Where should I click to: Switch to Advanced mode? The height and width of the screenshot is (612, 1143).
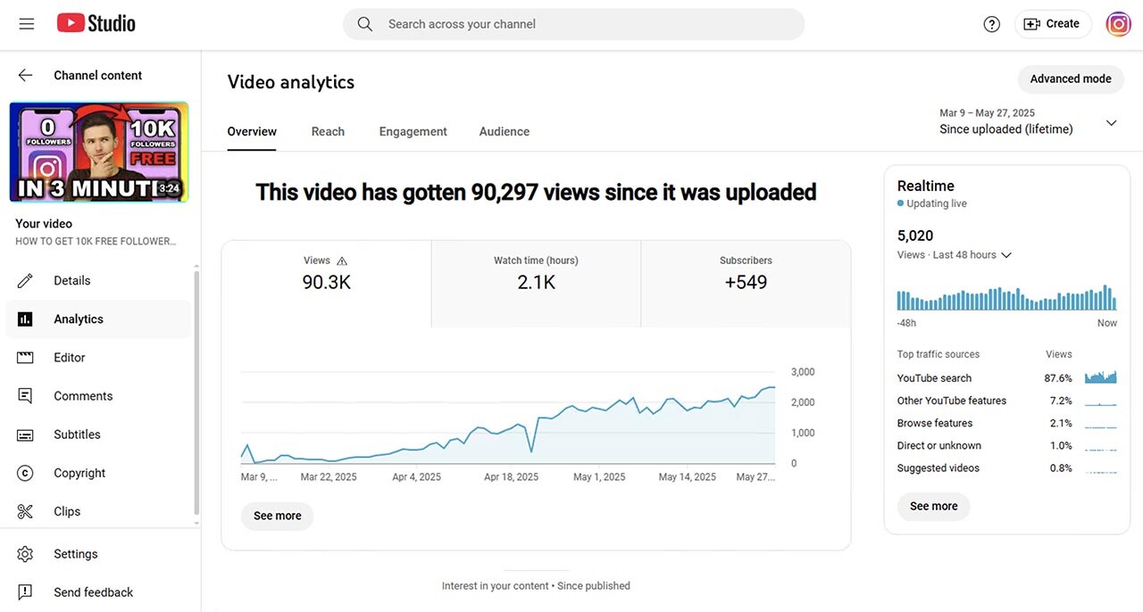click(x=1070, y=79)
